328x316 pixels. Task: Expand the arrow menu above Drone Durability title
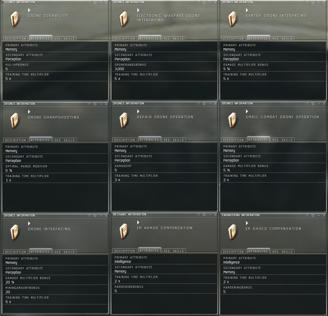point(29,10)
